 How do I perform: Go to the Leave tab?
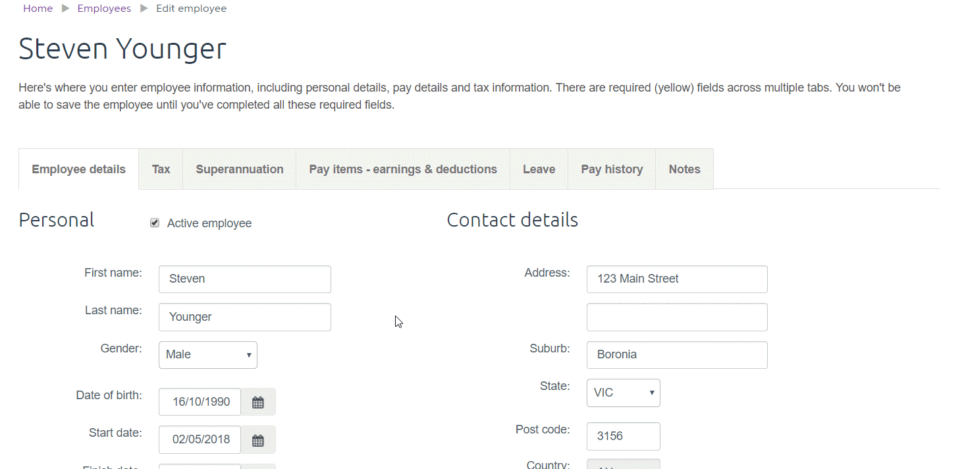[x=539, y=169]
